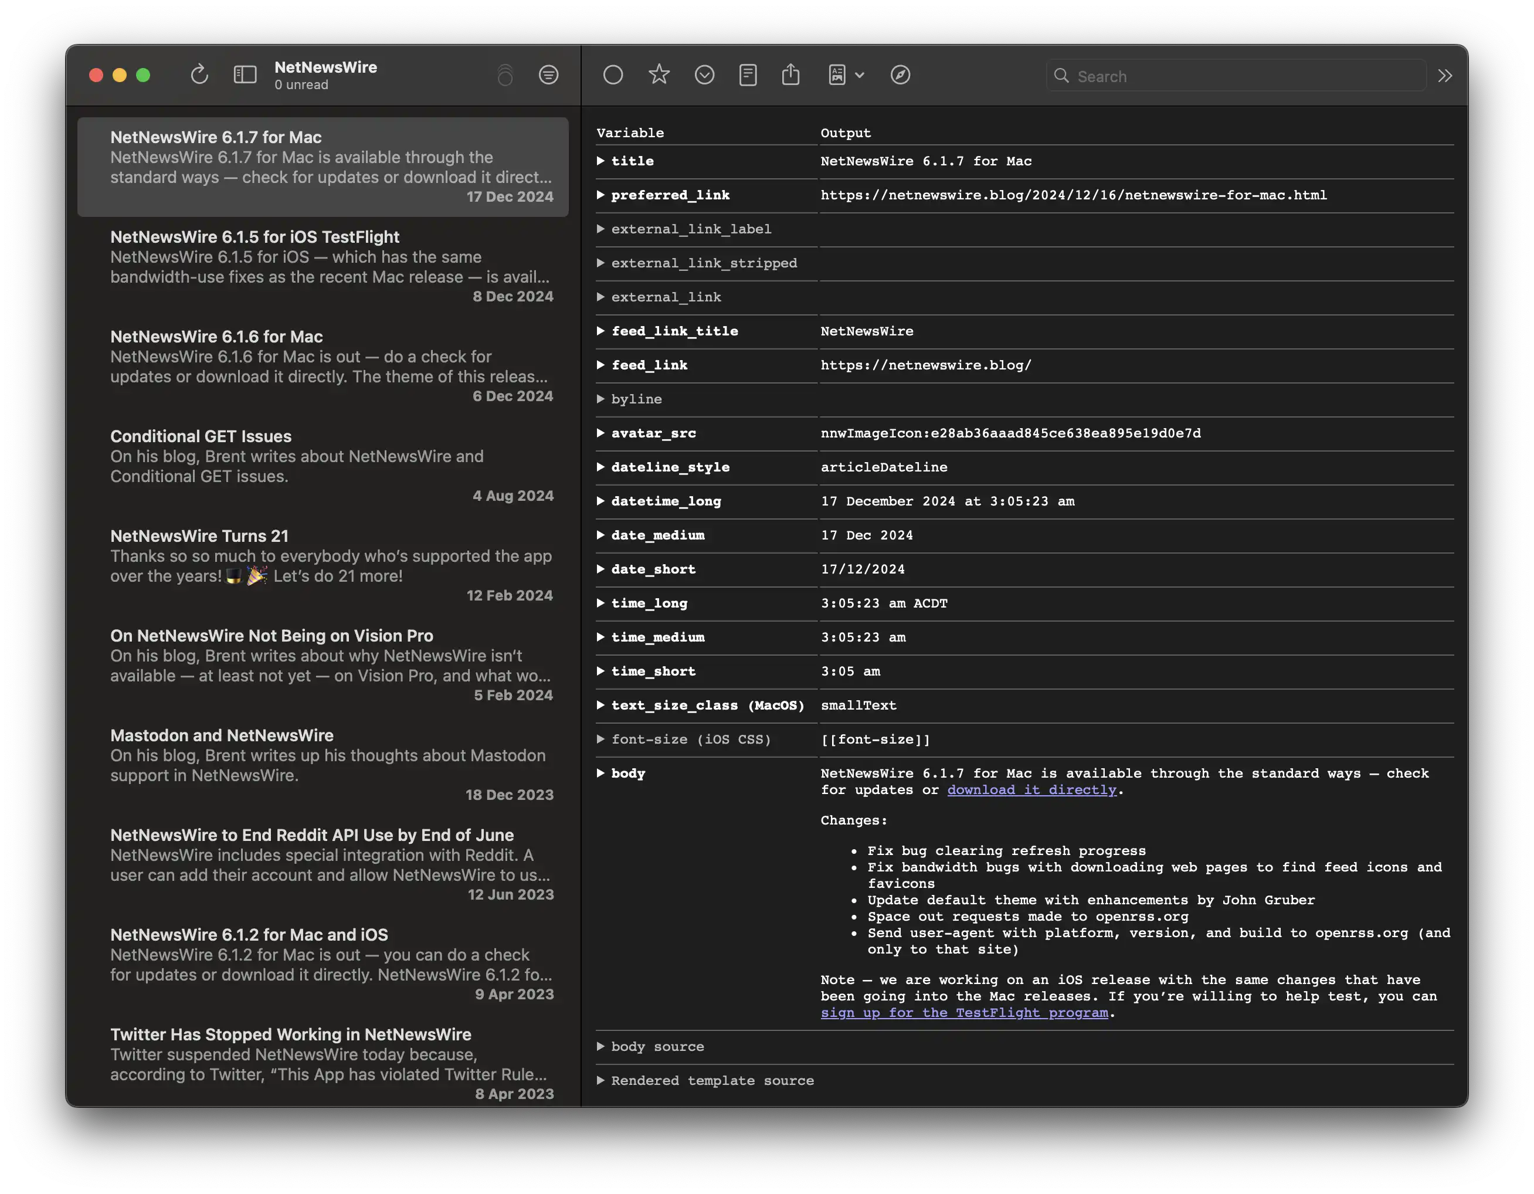The width and height of the screenshot is (1534, 1194).
Task: Click the Output column header
Action: tap(846, 133)
